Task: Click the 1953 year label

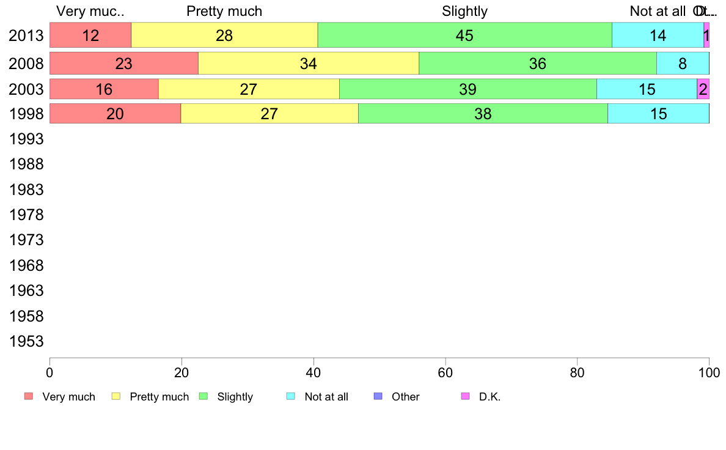Action: 26,342
